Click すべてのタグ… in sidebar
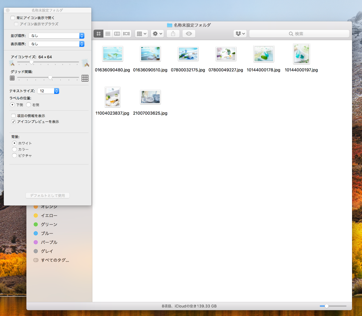This screenshot has height=316, width=362. (55, 260)
